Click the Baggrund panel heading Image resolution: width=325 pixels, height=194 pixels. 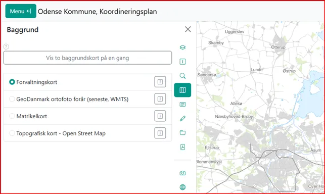[23, 30]
